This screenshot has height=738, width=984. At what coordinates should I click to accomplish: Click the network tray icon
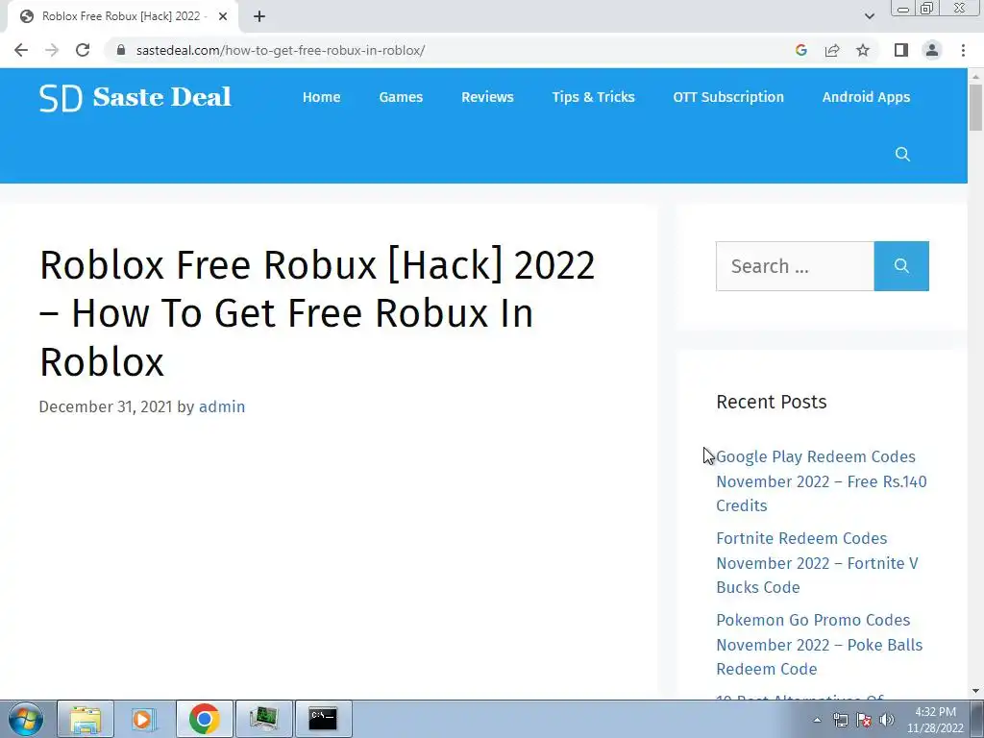(840, 720)
